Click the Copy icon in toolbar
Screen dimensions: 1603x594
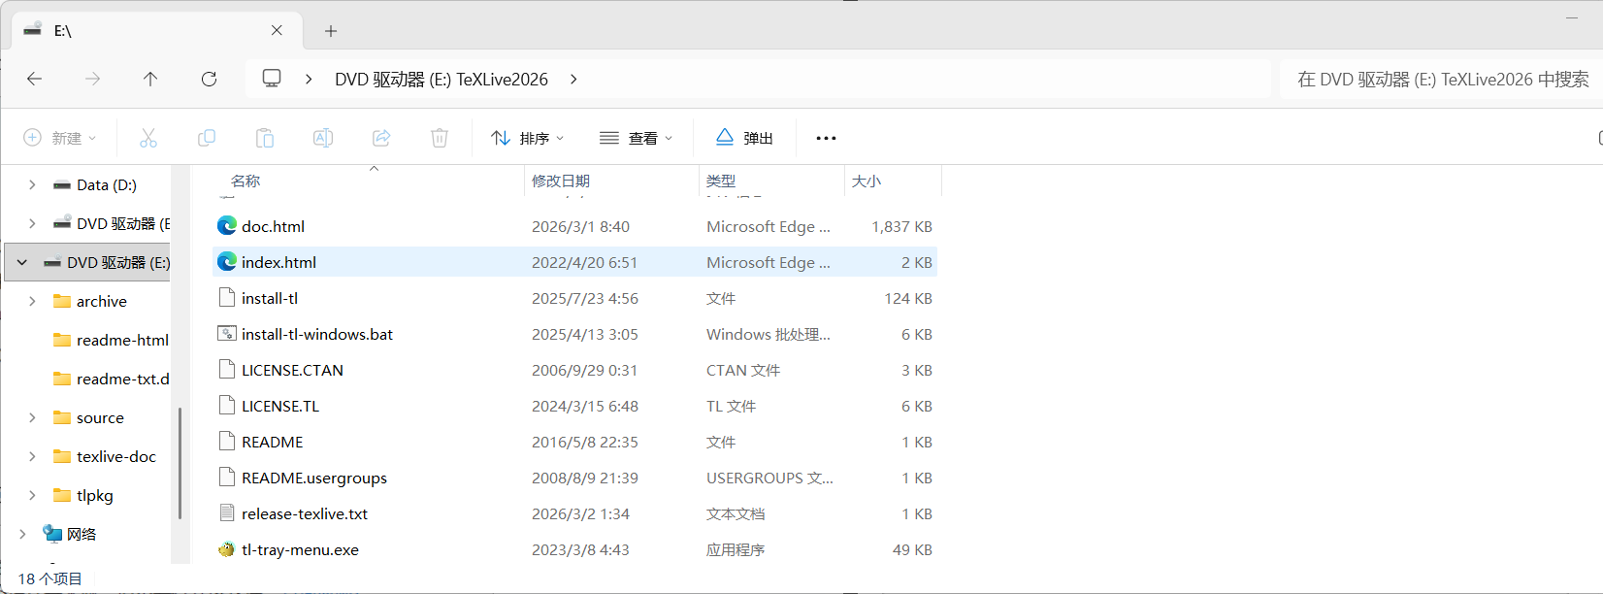click(x=207, y=138)
